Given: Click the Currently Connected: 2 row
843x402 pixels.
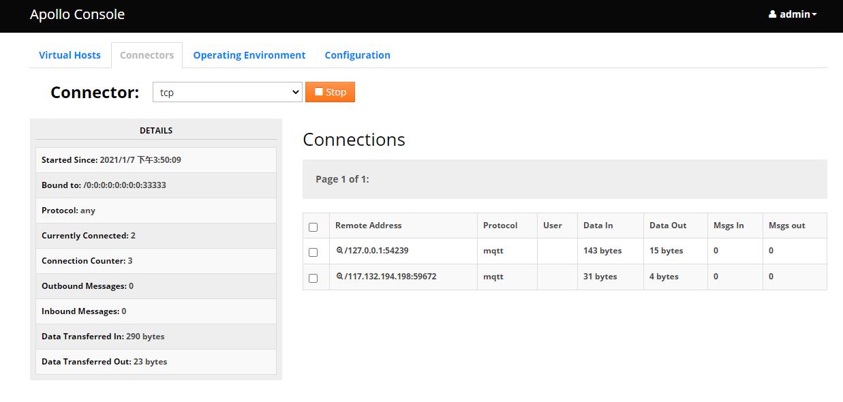Looking at the screenshot, I should pyautogui.click(x=156, y=236).
